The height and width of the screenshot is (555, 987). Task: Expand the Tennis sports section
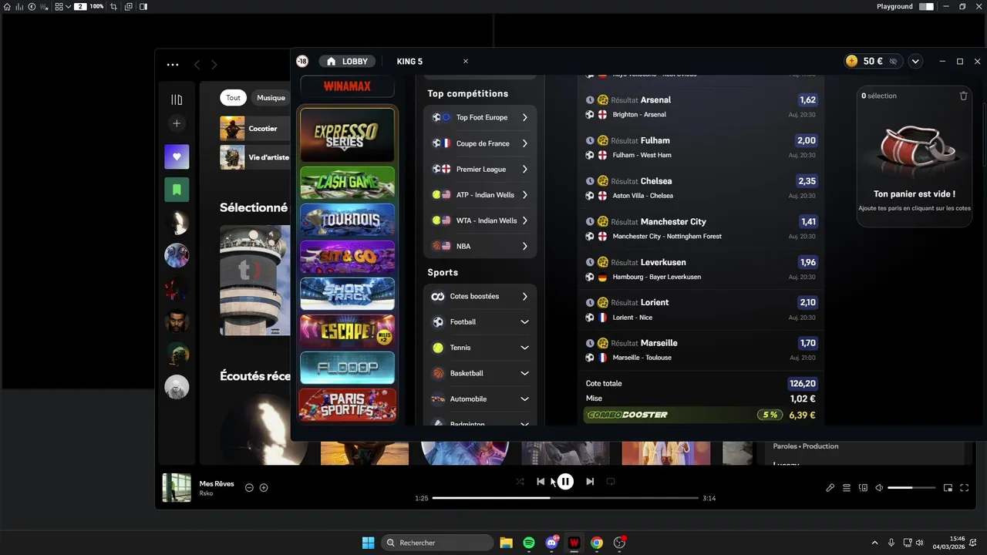point(480,348)
